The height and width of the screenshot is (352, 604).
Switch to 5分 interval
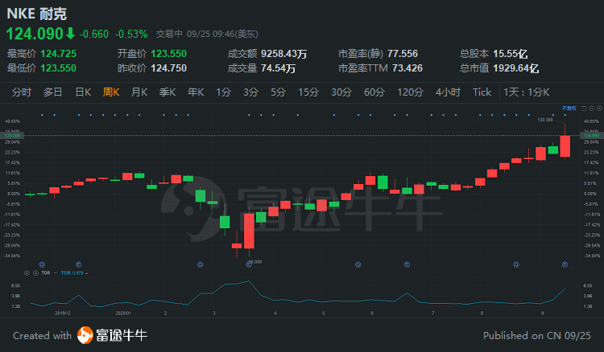(278, 92)
